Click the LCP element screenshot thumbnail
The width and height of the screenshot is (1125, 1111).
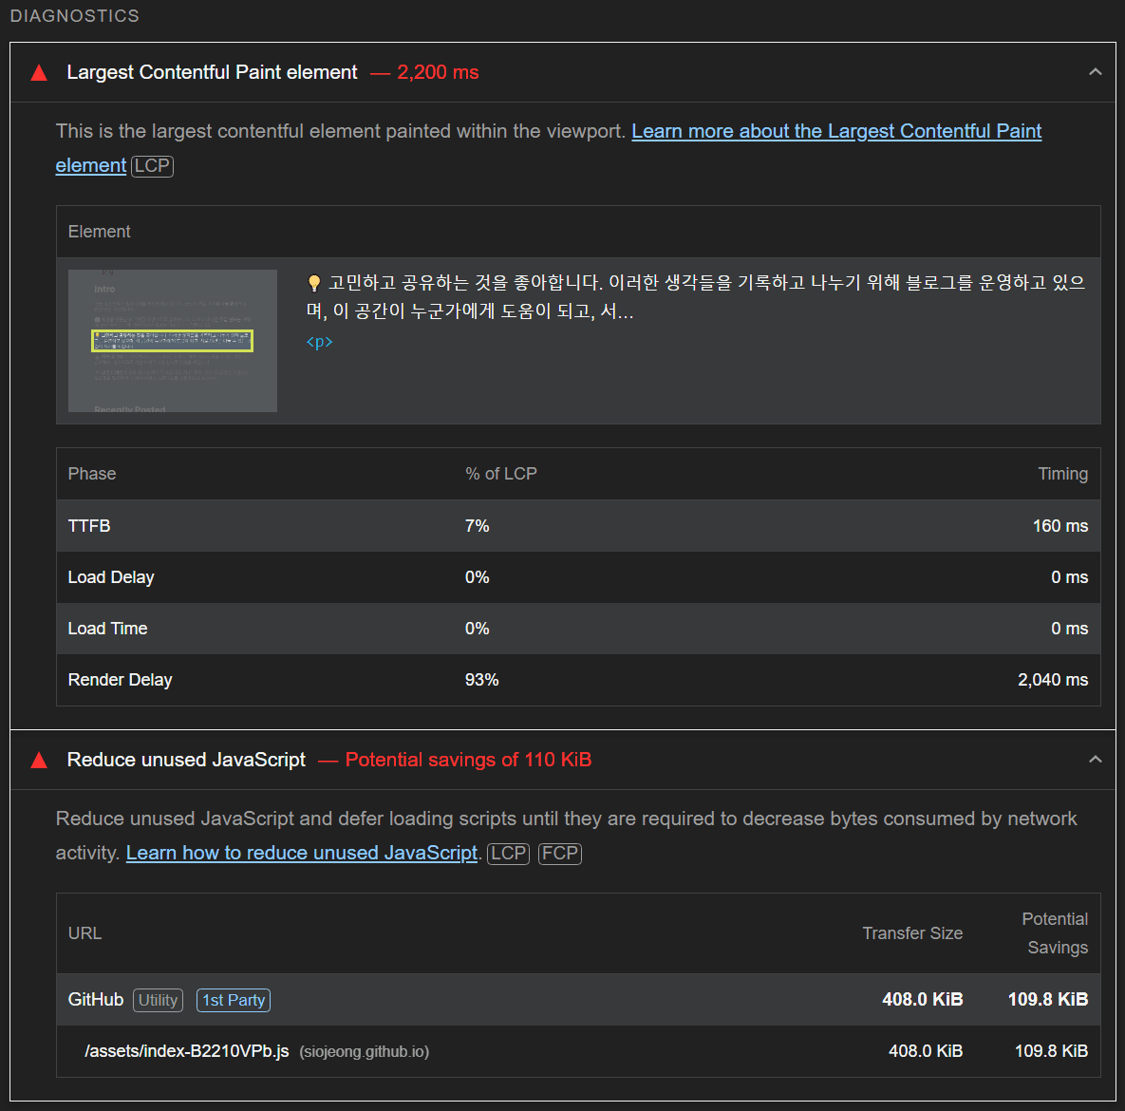click(173, 341)
